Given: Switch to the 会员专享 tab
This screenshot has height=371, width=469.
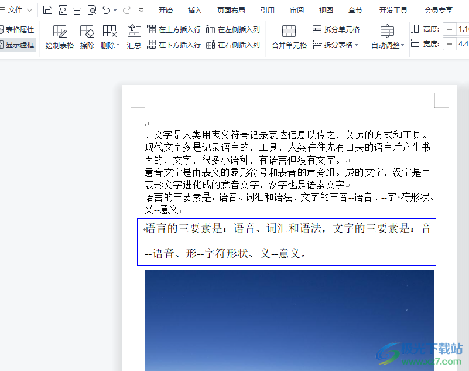Looking at the screenshot, I should [x=439, y=11].
